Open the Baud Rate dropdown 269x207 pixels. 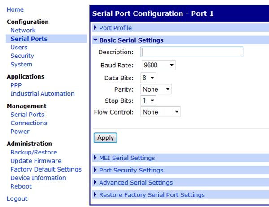(158, 66)
